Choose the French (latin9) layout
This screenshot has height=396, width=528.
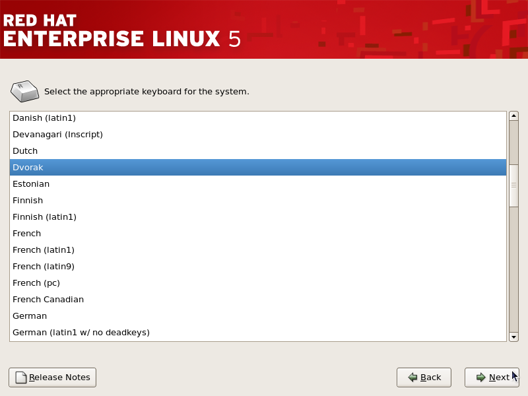(x=258, y=267)
